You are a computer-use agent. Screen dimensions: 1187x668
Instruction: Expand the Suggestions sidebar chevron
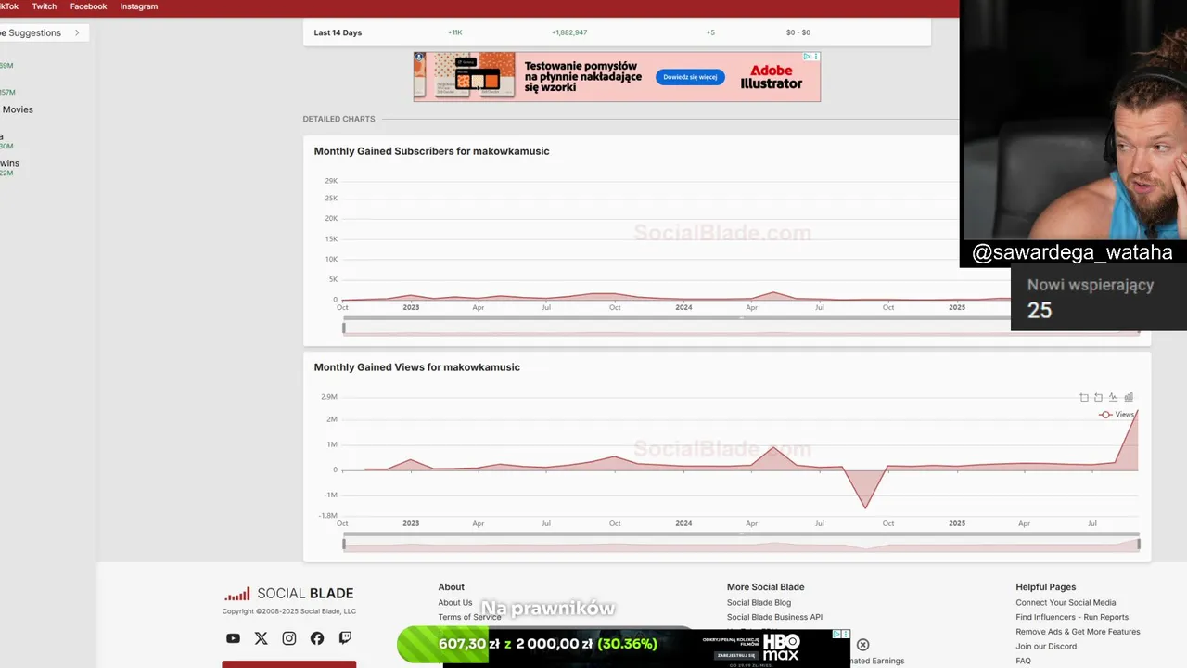pyautogui.click(x=77, y=32)
